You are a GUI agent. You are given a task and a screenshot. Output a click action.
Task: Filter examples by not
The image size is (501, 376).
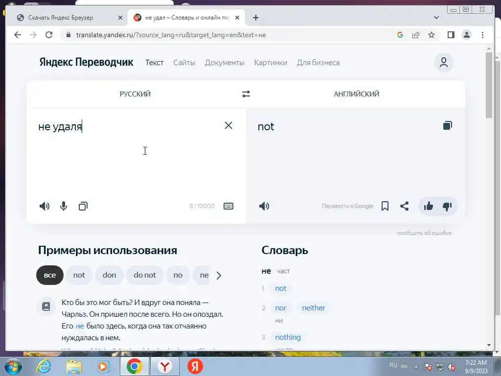79,275
